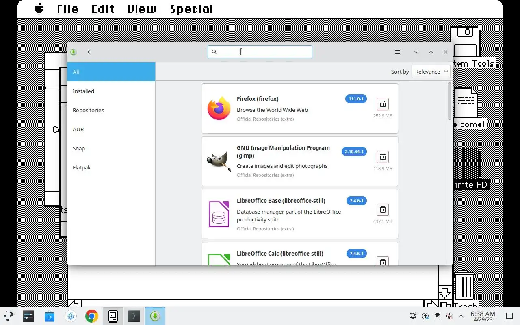Open the Firefox (firefox) entry title

(x=258, y=99)
